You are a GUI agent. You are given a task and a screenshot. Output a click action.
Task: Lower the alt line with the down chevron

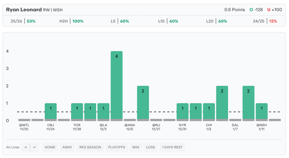(34, 147)
